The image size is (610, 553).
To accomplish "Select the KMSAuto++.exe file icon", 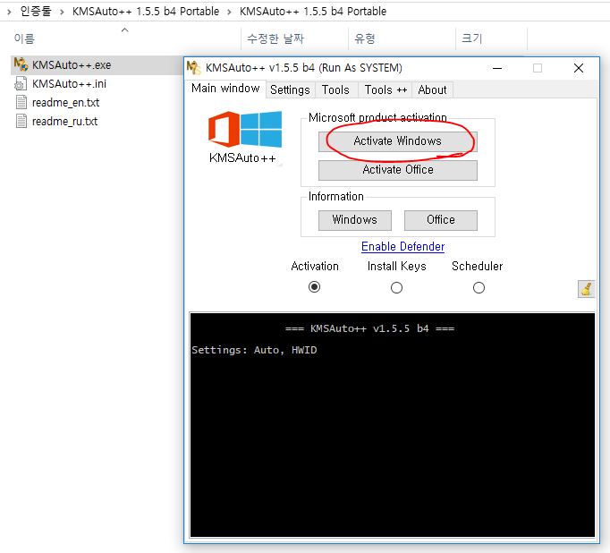I will (21, 64).
